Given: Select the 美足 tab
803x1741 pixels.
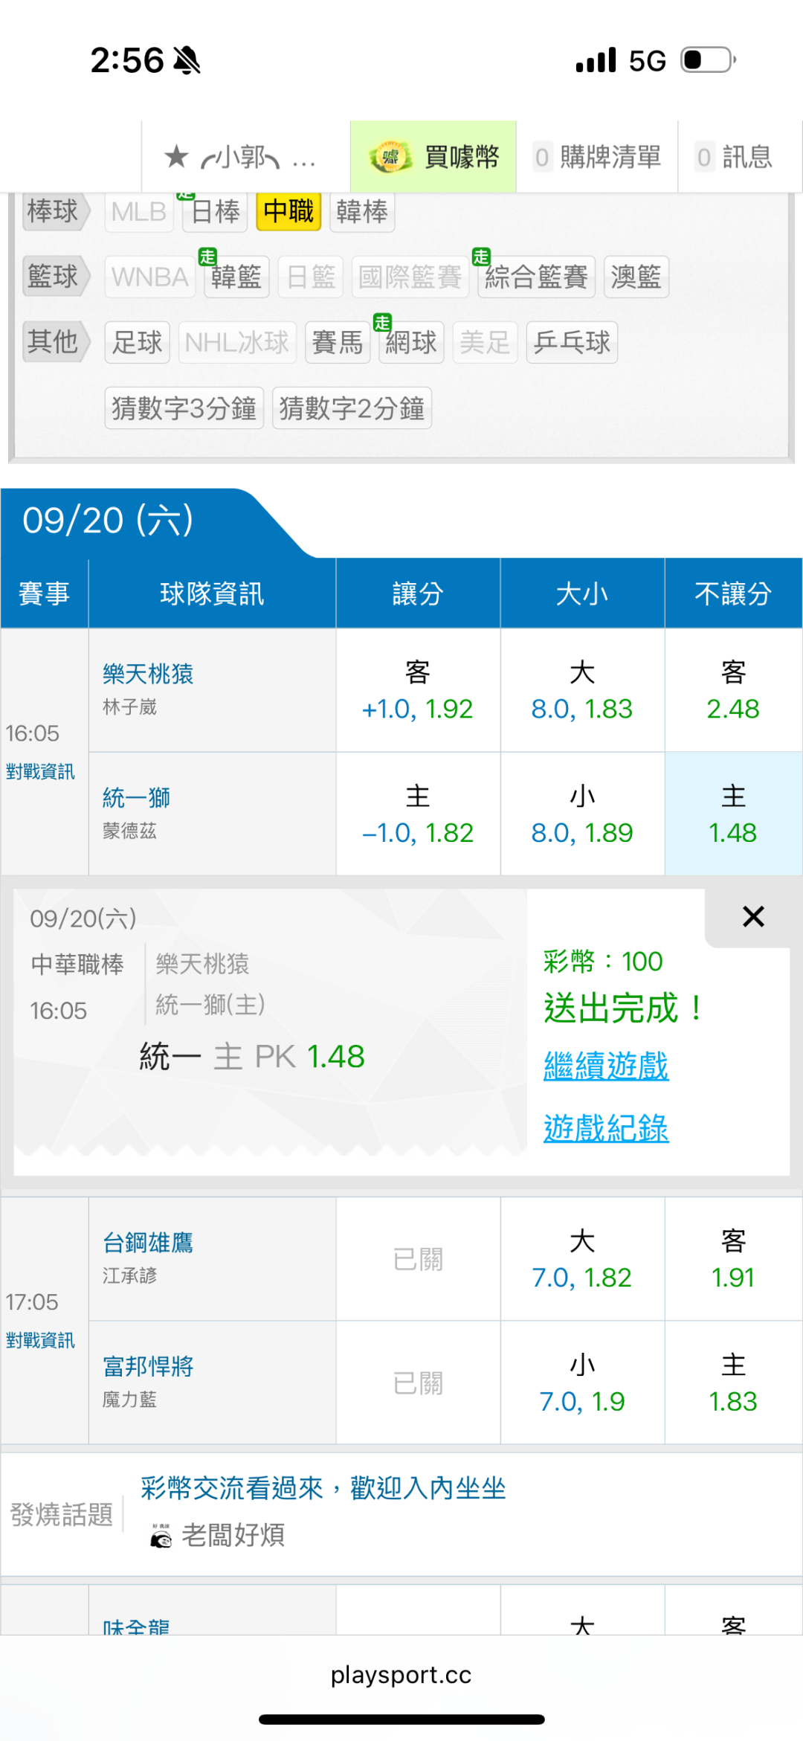Looking at the screenshot, I should pos(485,342).
